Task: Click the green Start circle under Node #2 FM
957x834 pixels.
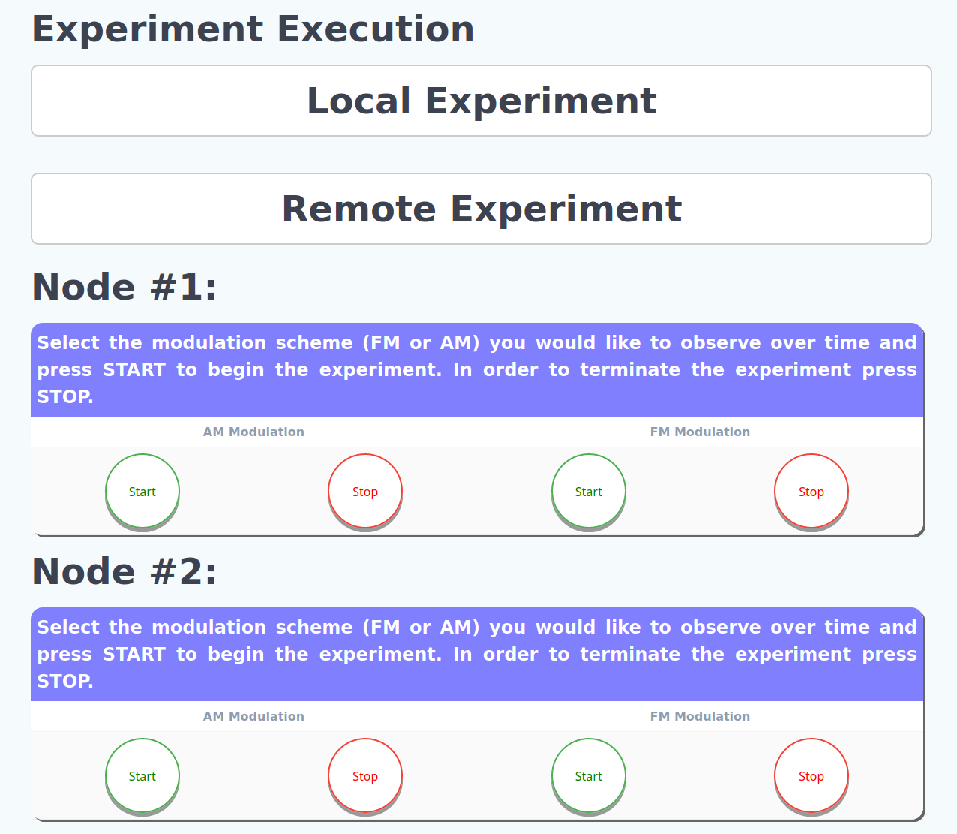Action: [588, 775]
